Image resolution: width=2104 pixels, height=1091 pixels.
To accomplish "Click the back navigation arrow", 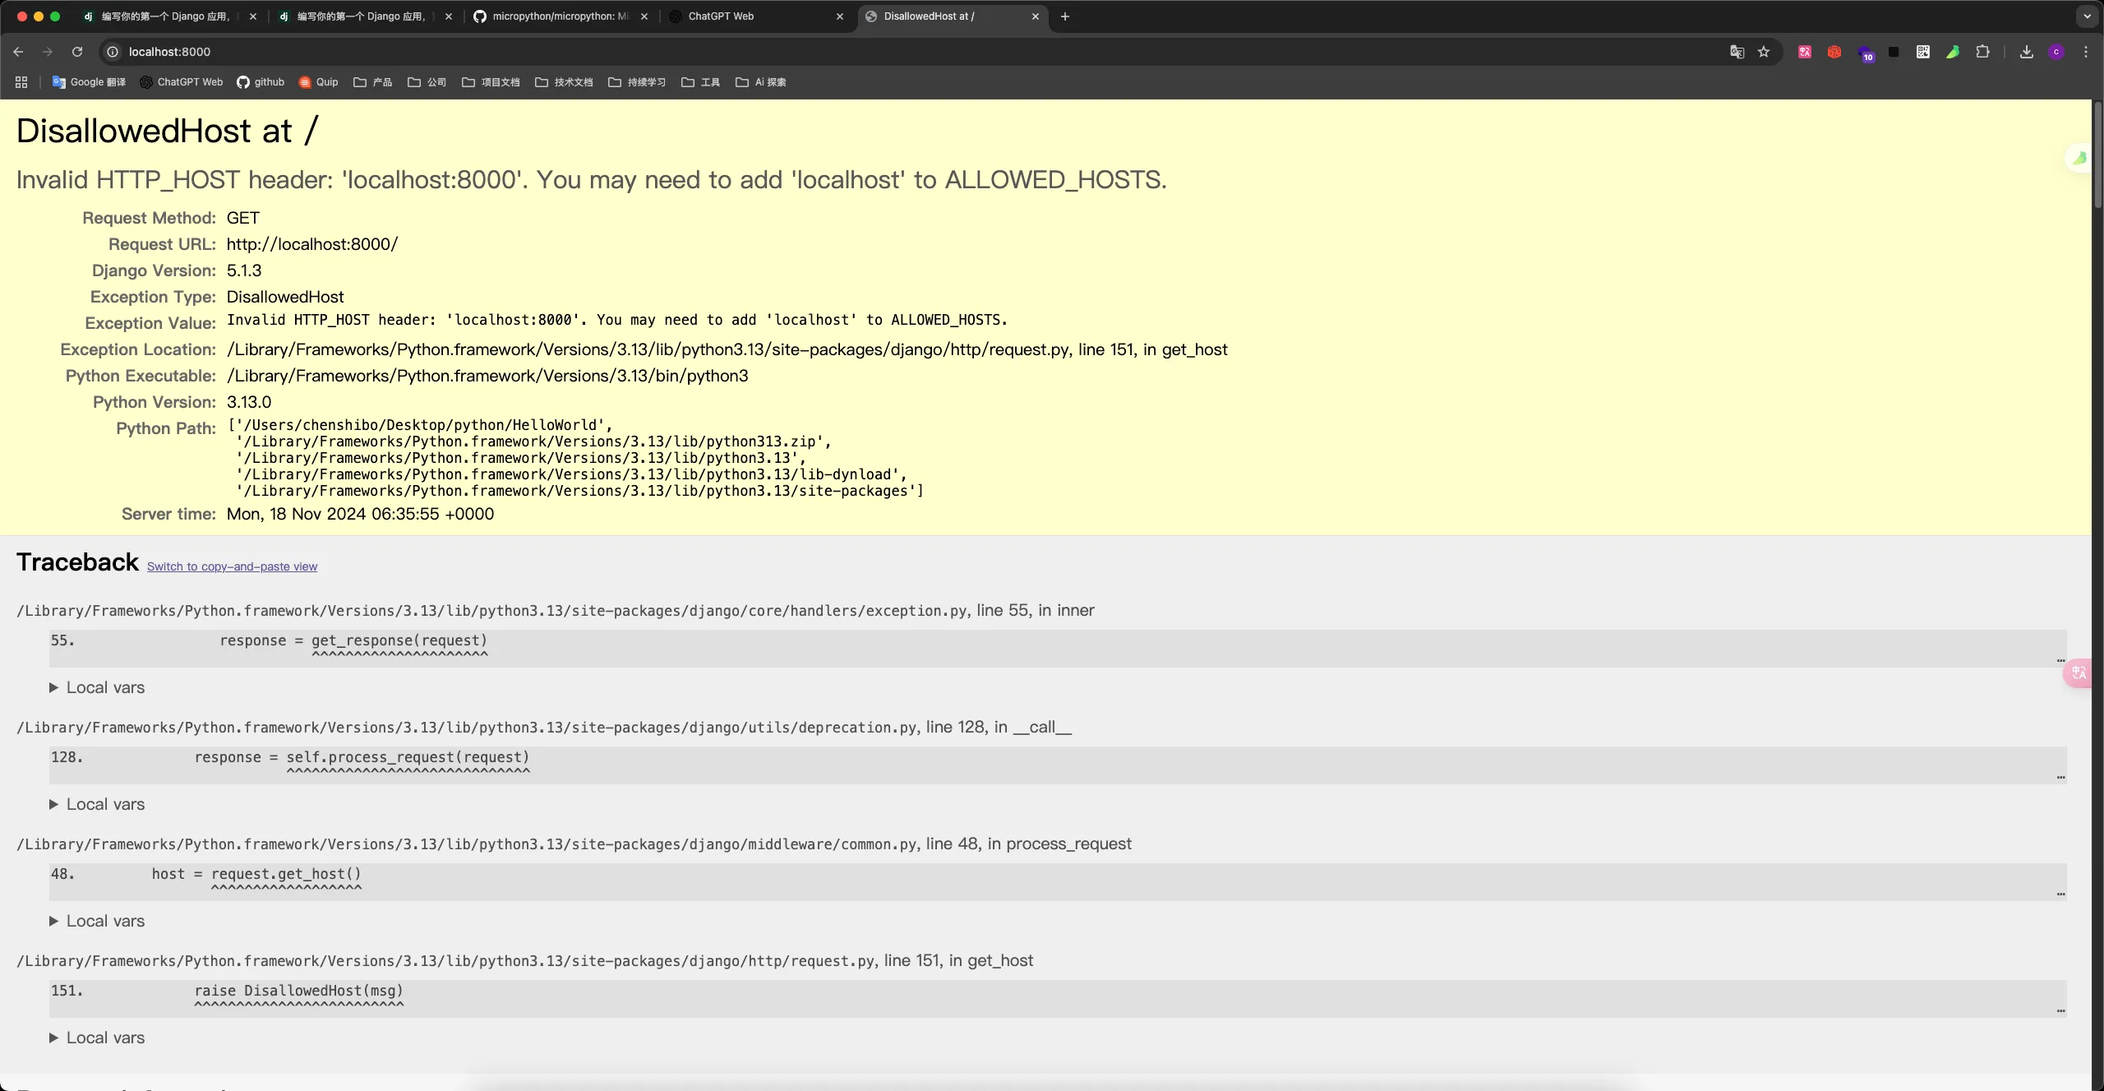I will tap(18, 52).
